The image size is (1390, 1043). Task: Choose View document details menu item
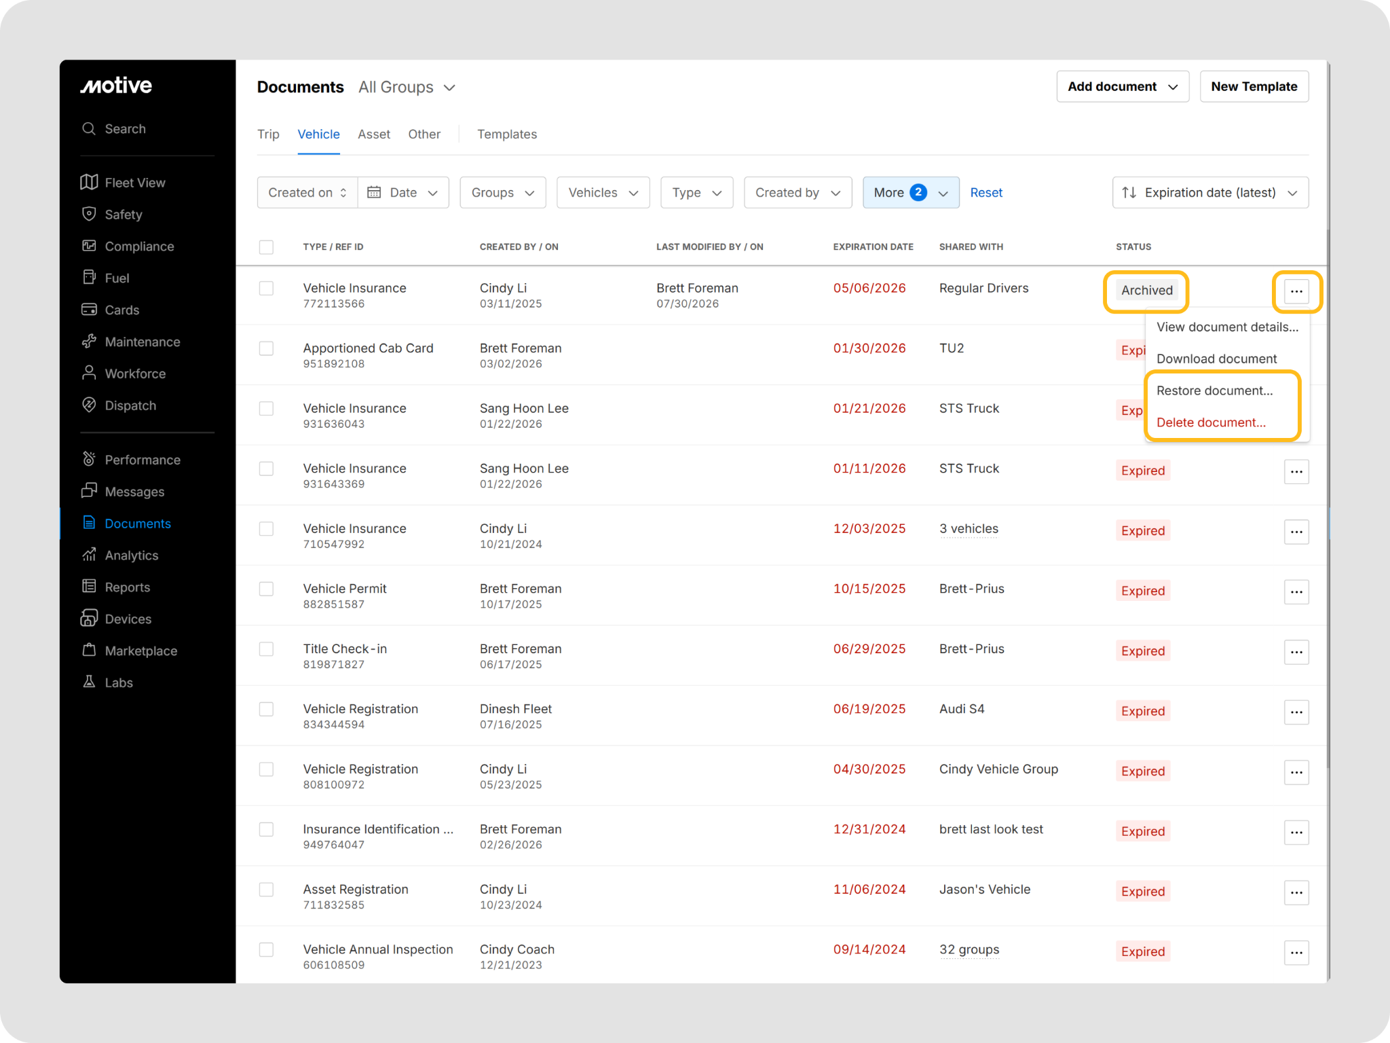point(1227,327)
